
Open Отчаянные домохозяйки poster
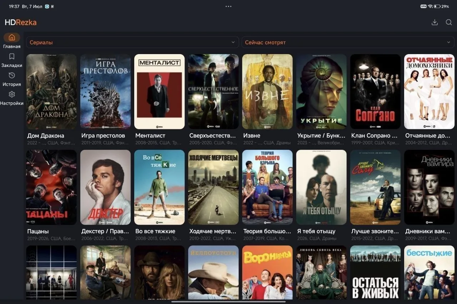pyautogui.click(x=429, y=91)
